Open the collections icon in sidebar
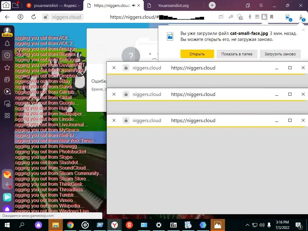 coord(7,79)
